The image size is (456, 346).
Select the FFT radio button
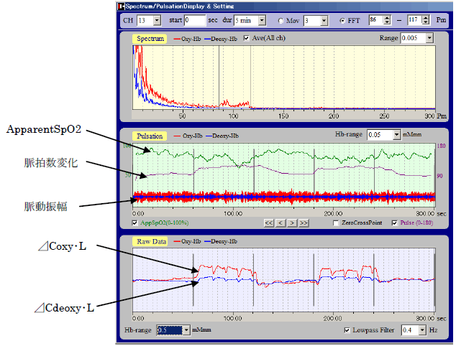coord(342,21)
